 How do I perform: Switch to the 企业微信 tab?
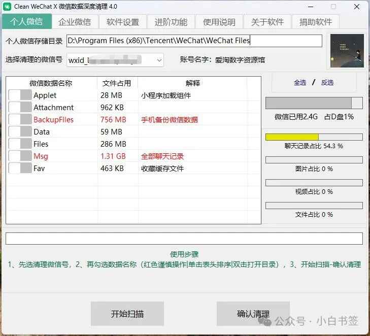75,22
